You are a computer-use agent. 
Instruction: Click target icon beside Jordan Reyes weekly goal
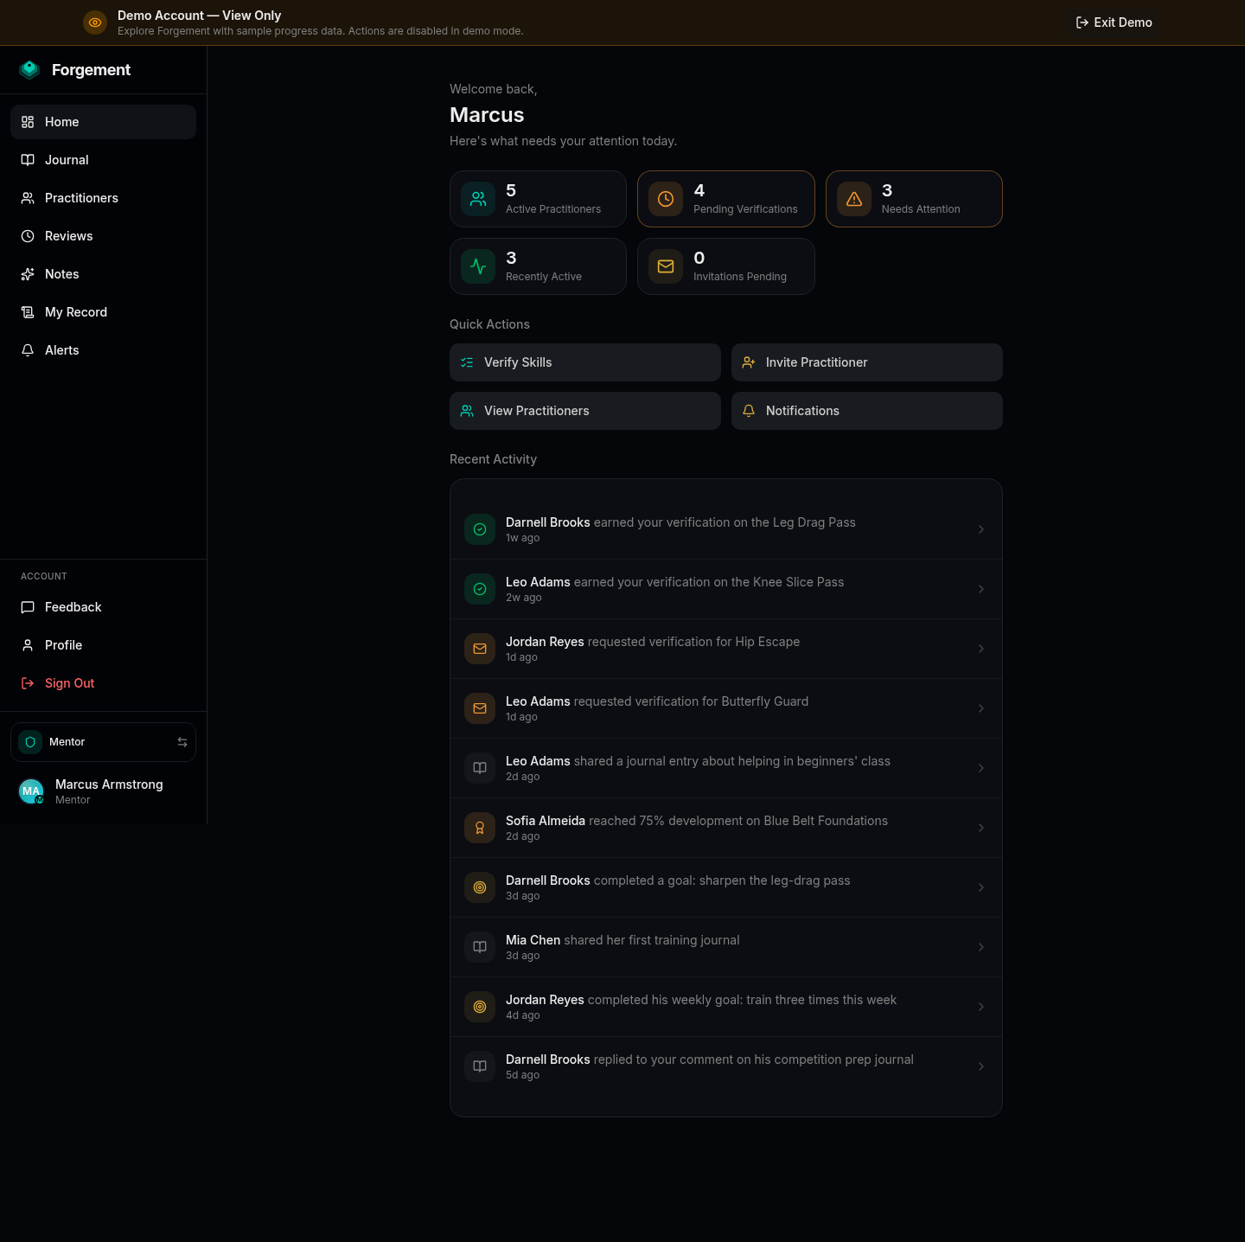[x=480, y=1007]
